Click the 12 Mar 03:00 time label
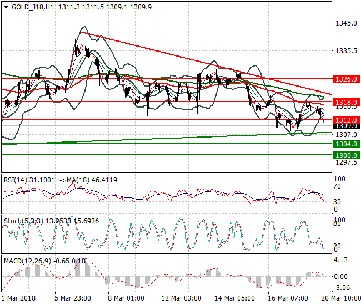Screen dimensions: 361x305 [181, 298]
